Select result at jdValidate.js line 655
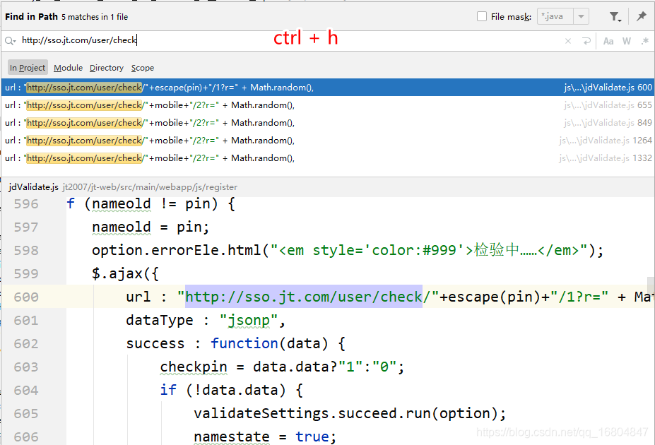Image resolution: width=655 pixels, height=445 pixels. click(328, 105)
